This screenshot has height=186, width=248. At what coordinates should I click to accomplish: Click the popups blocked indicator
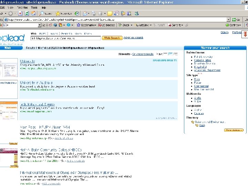click(x=106, y=25)
